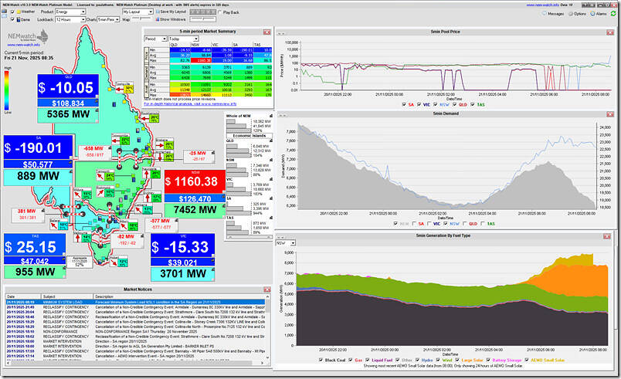The width and height of the screenshot is (621, 379).
Task: Toggle Gas in Generation chart legend
Action: 351,360
